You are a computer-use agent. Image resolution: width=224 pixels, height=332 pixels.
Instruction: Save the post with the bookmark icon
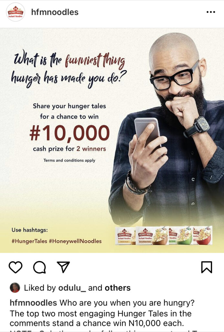206,267
